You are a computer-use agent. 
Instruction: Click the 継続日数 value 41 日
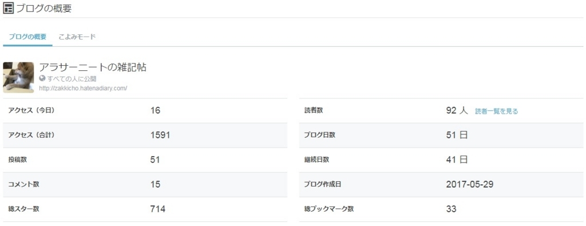(x=457, y=160)
